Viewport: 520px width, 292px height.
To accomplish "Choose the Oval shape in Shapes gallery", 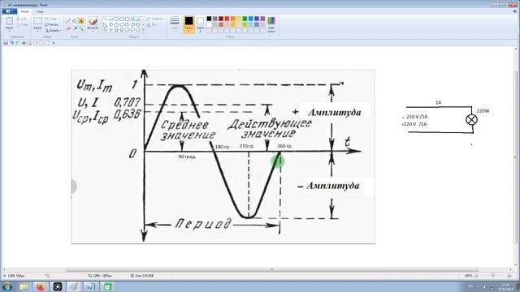I will coord(116,19).
